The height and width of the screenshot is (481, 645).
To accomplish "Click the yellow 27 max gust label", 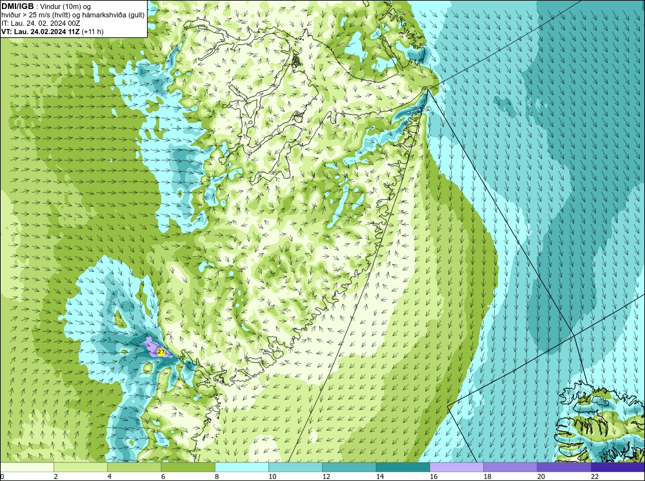I will [161, 352].
